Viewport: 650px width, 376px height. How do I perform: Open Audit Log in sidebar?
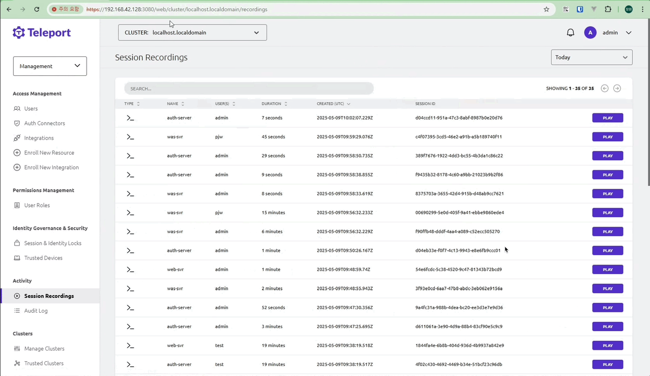pyautogui.click(x=36, y=311)
